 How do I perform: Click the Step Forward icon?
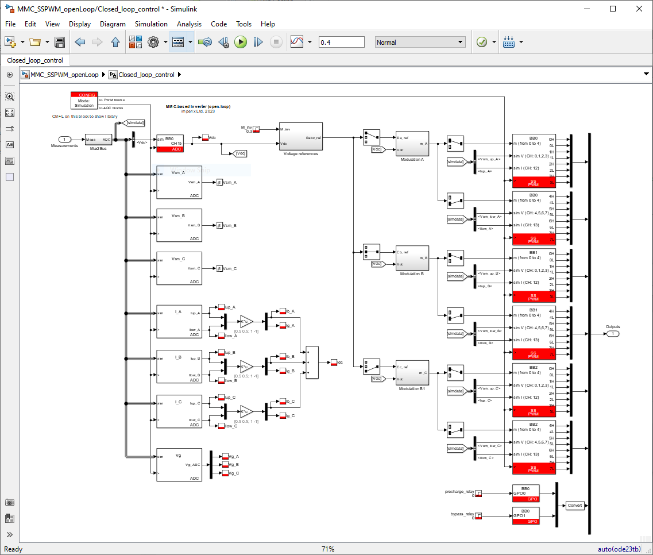pos(258,42)
